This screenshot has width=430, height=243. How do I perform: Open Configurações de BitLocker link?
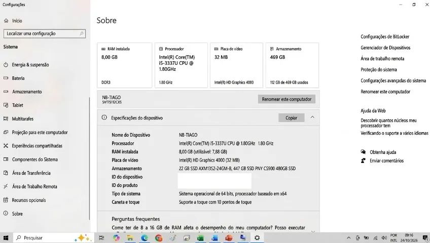[385, 36]
